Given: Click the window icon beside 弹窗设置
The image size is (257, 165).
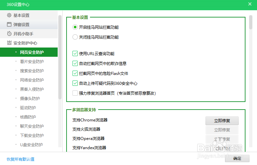Looking at the screenshot, I should tap(9, 24).
